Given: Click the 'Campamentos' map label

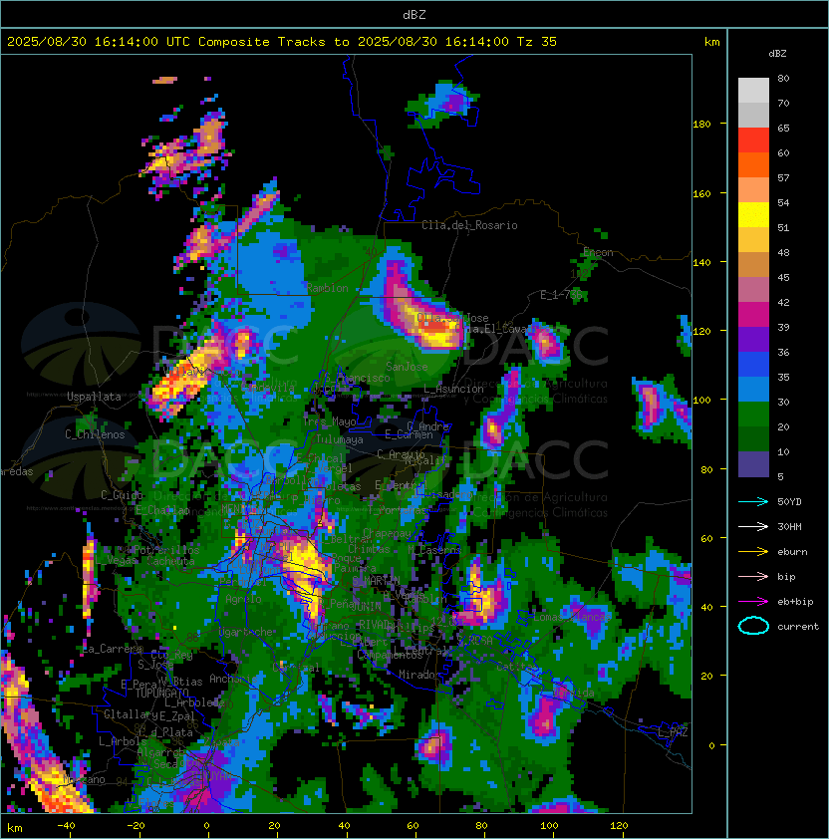Looking at the screenshot, I should (x=391, y=655).
